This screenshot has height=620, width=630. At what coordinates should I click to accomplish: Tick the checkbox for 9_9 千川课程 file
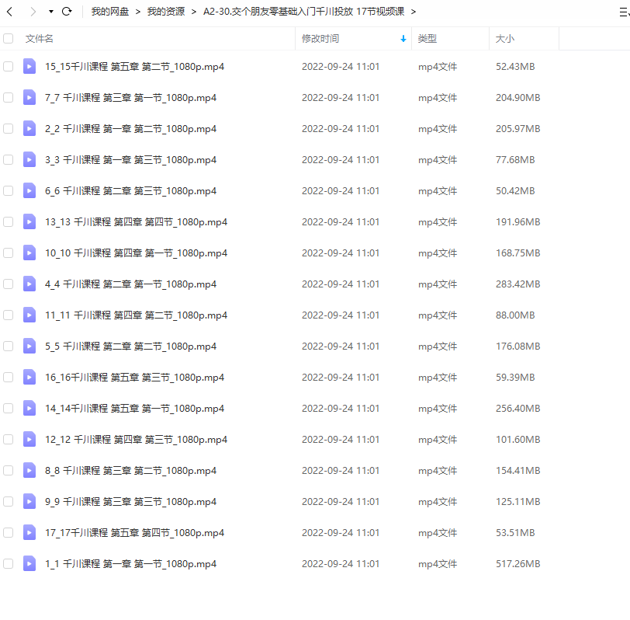[x=9, y=502]
